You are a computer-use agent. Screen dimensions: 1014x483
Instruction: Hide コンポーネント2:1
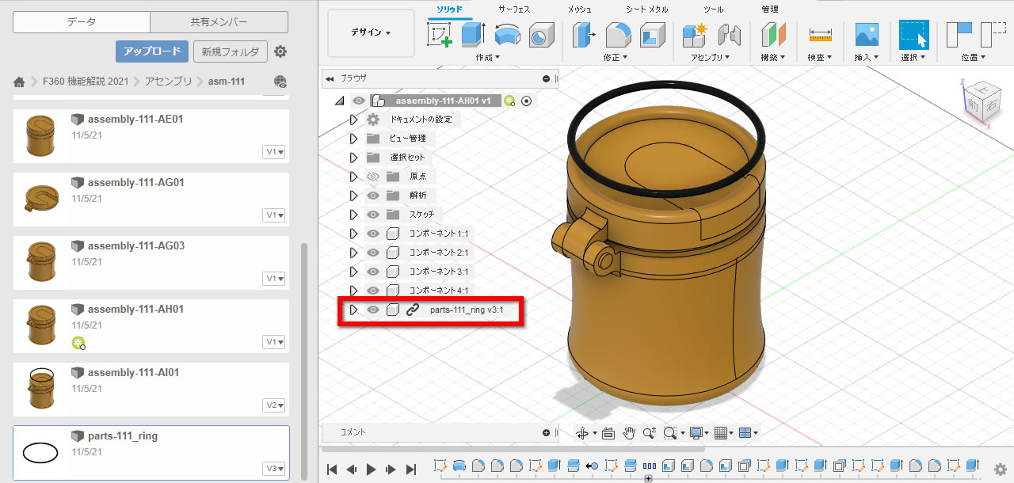[373, 253]
